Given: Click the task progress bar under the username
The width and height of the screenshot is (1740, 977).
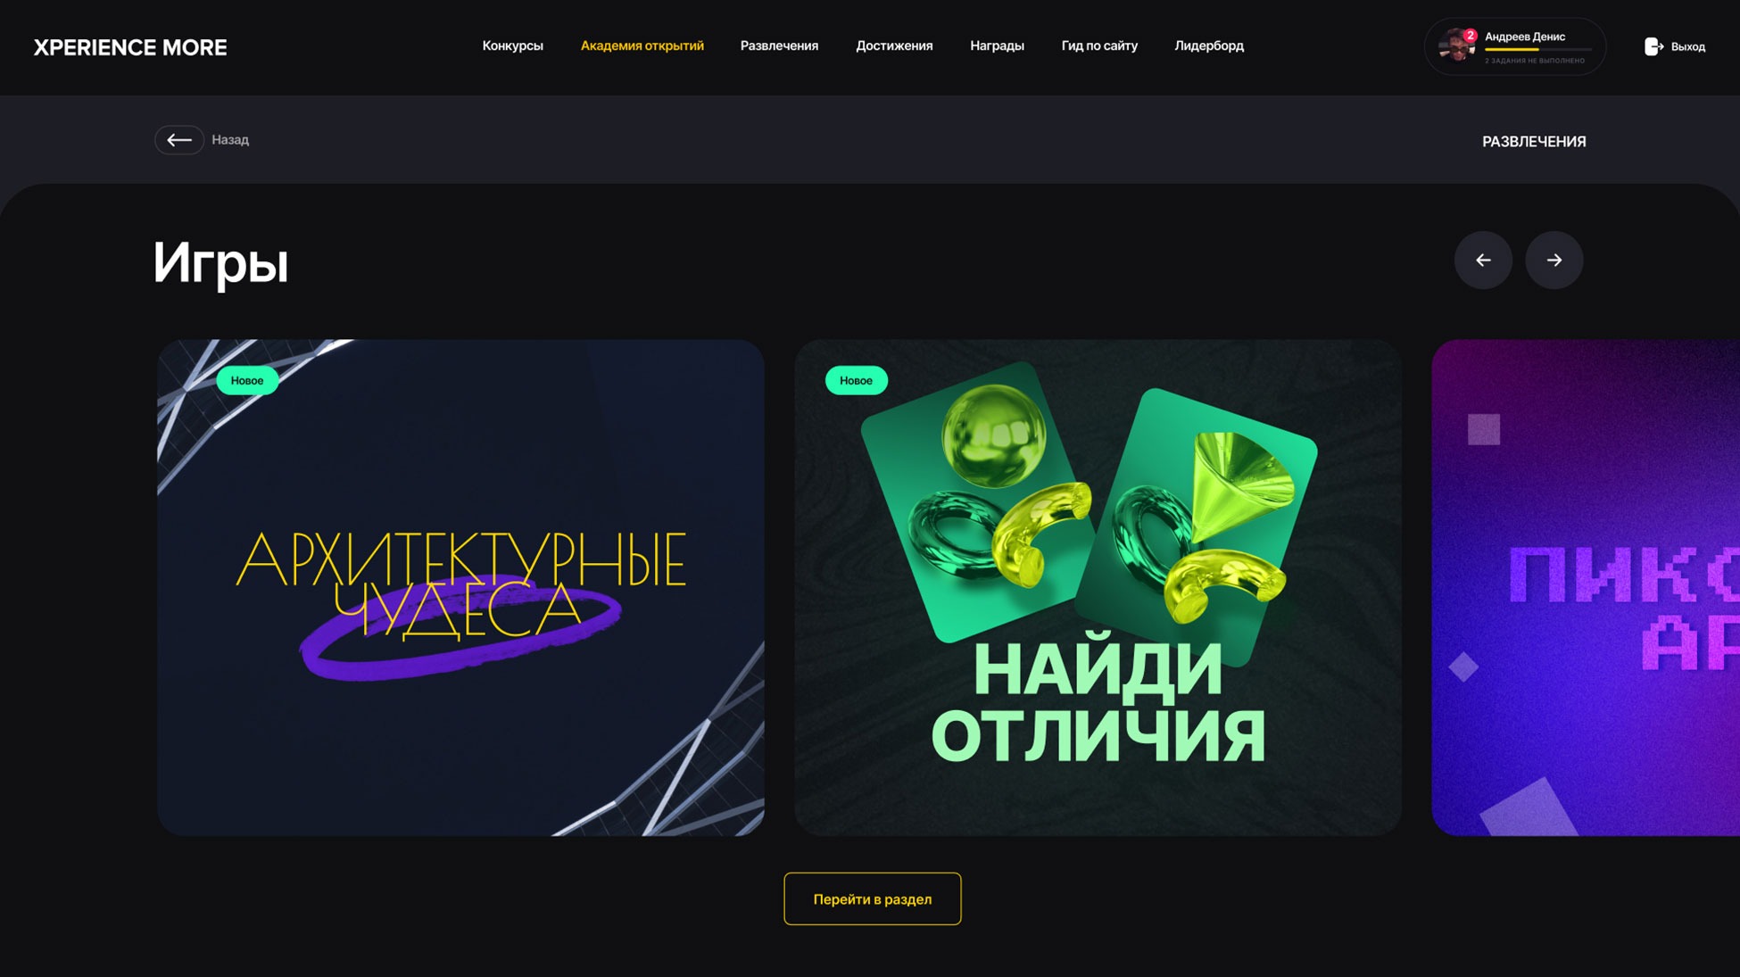Looking at the screenshot, I should point(1537,50).
